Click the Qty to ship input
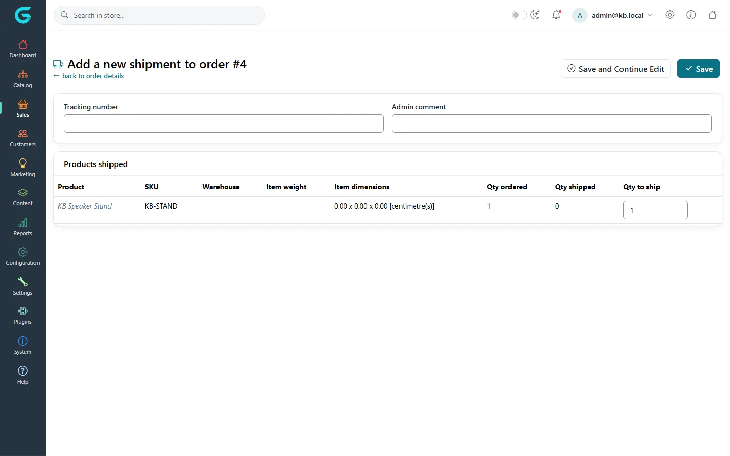Viewport: 730px width, 456px height. [655, 210]
